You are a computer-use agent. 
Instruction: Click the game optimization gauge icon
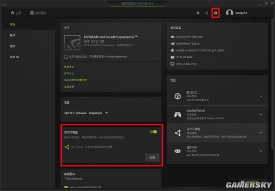point(177,96)
